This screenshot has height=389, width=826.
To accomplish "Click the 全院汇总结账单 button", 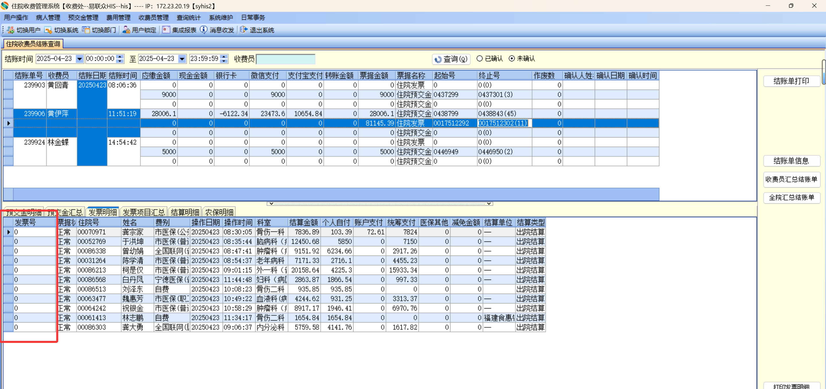I will (x=791, y=197).
